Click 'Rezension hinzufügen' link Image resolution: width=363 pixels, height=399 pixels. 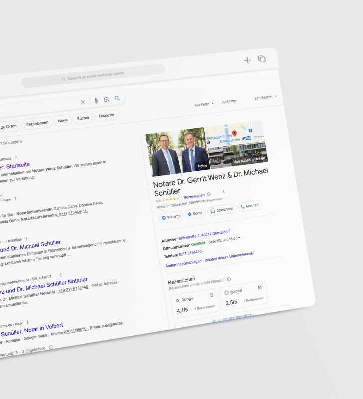click(233, 318)
